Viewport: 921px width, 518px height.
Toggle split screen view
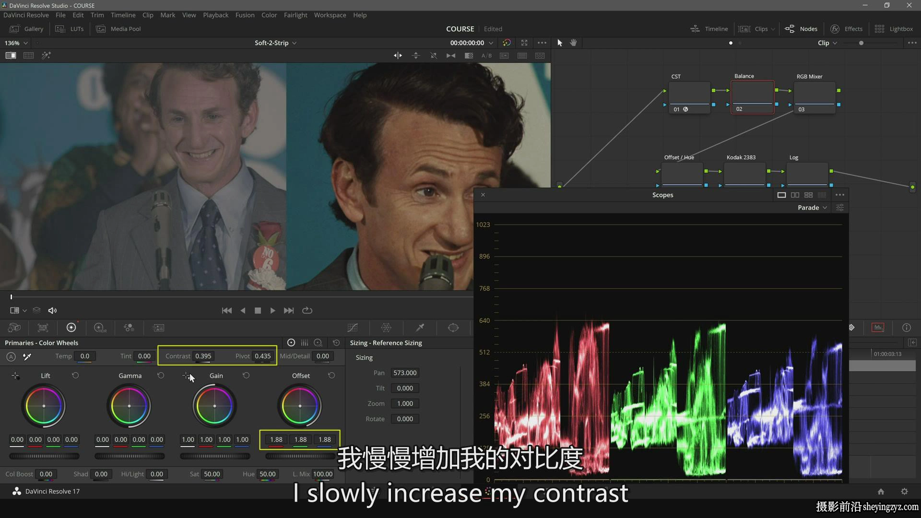(28, 56)
